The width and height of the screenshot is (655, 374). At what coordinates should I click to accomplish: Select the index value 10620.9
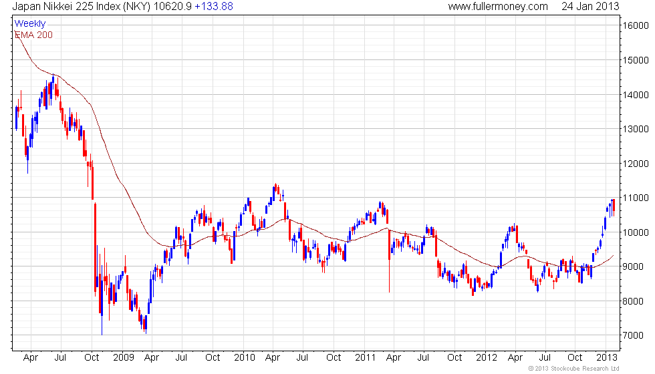[172, 6]
